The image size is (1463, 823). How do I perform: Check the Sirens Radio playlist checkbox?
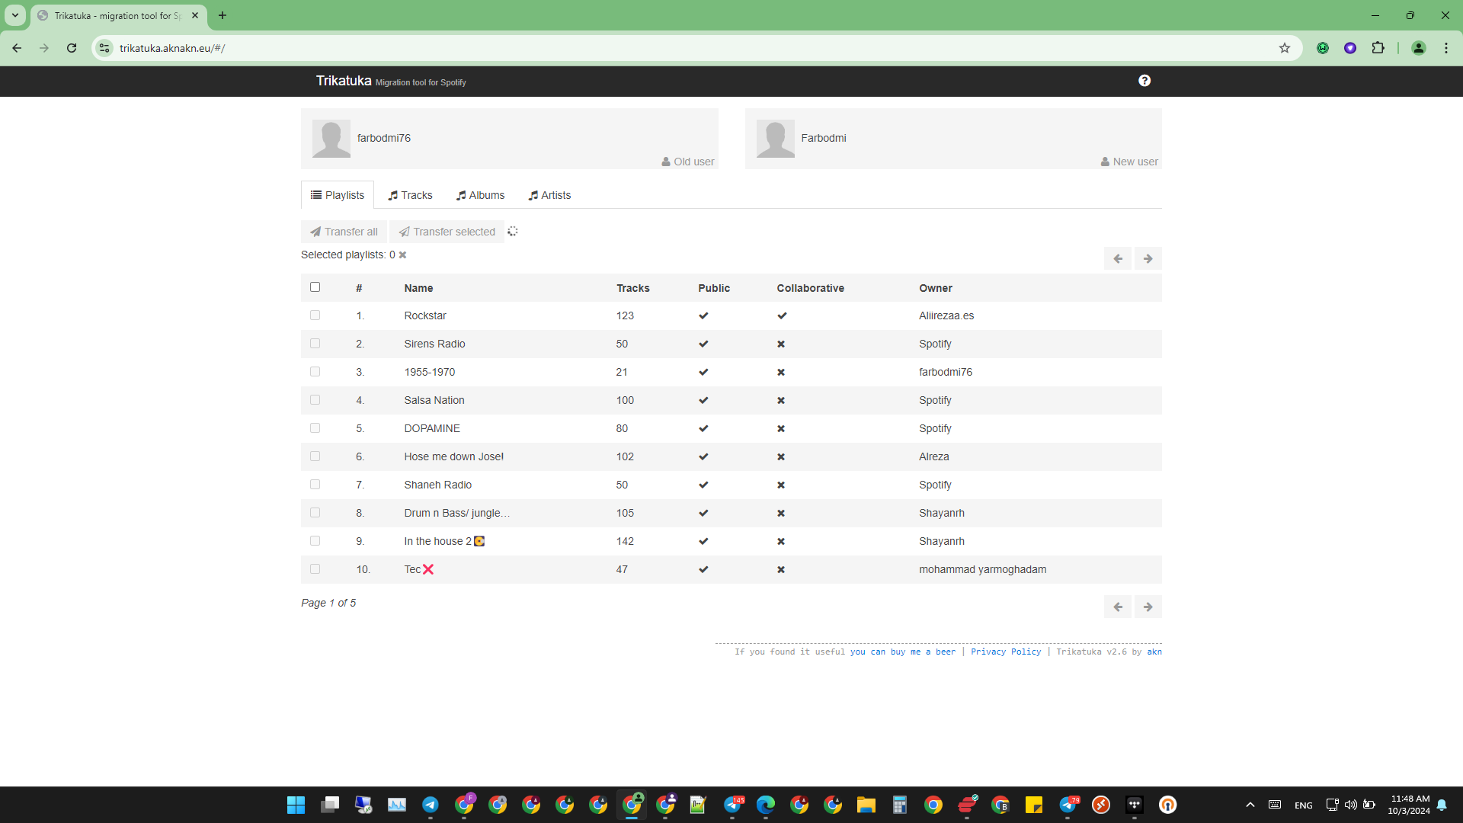(315, 344)
